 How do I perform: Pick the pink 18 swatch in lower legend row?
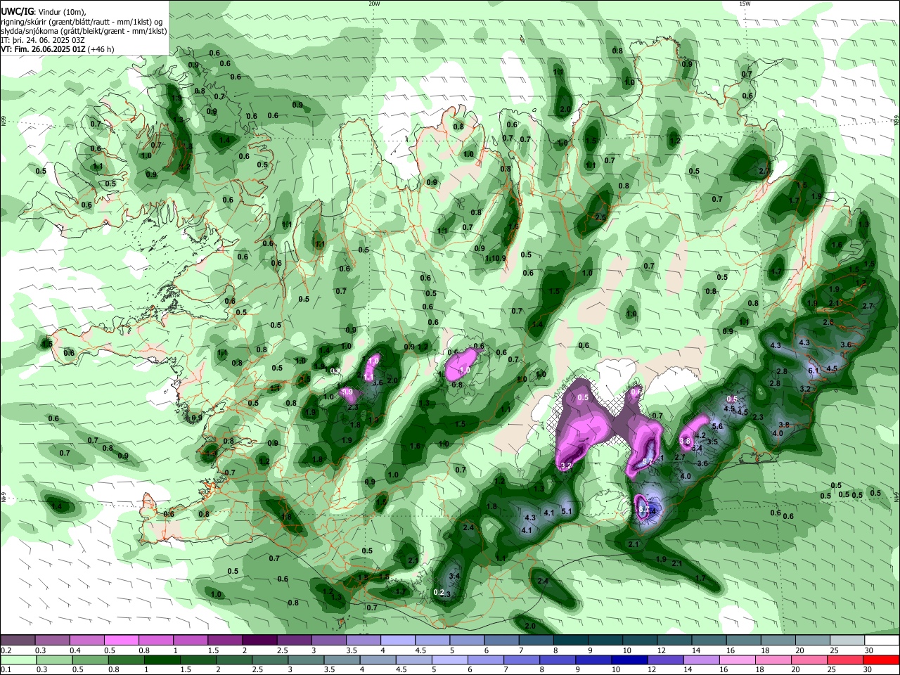click(773, 660)
